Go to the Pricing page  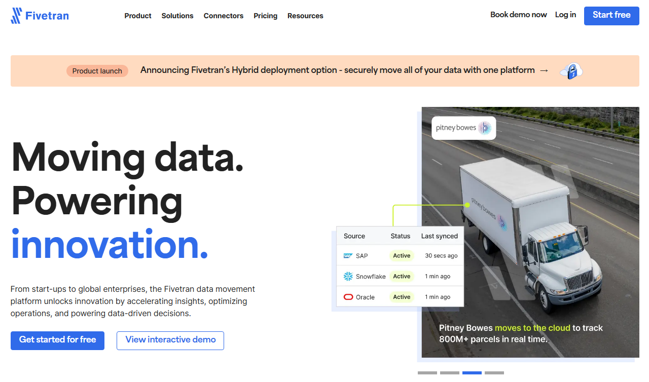[266, 16]
